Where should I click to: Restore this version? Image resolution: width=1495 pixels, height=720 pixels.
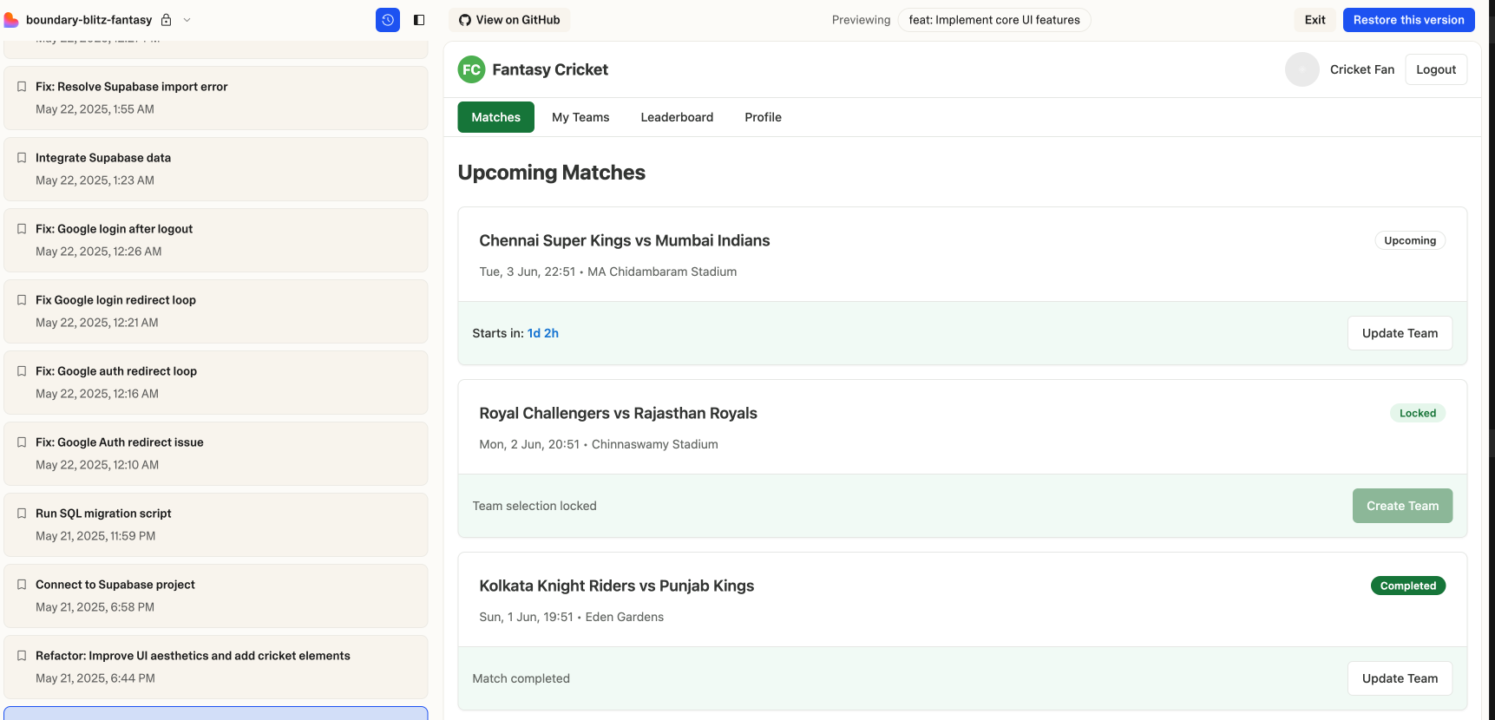[x=1408, y=20]
